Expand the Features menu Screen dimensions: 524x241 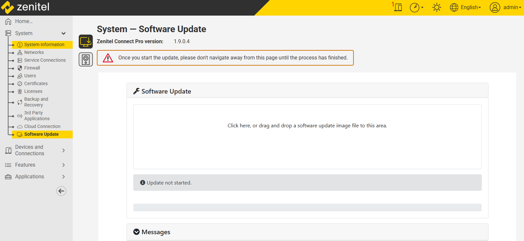(x=64, y=165)
